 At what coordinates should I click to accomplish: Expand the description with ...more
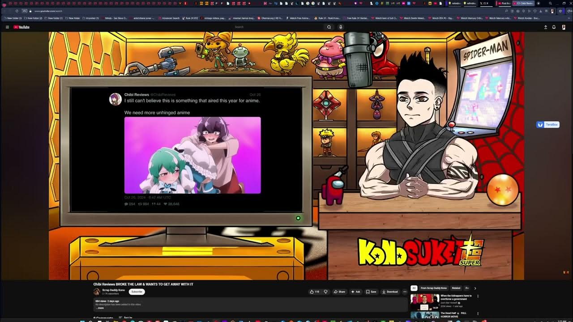[100, 308]
